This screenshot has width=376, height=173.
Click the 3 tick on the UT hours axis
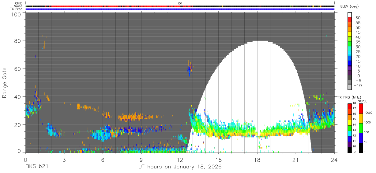pyautogui.click(x=64, y=160)
